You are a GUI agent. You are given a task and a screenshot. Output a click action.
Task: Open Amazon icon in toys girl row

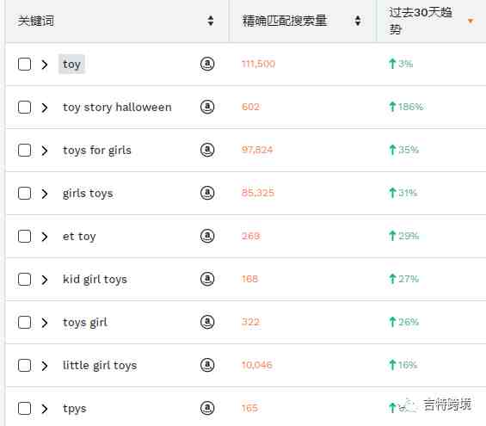(207, 322)
